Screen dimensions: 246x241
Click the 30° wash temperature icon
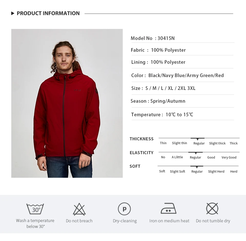pyautogui.click(x=35, y=209)
